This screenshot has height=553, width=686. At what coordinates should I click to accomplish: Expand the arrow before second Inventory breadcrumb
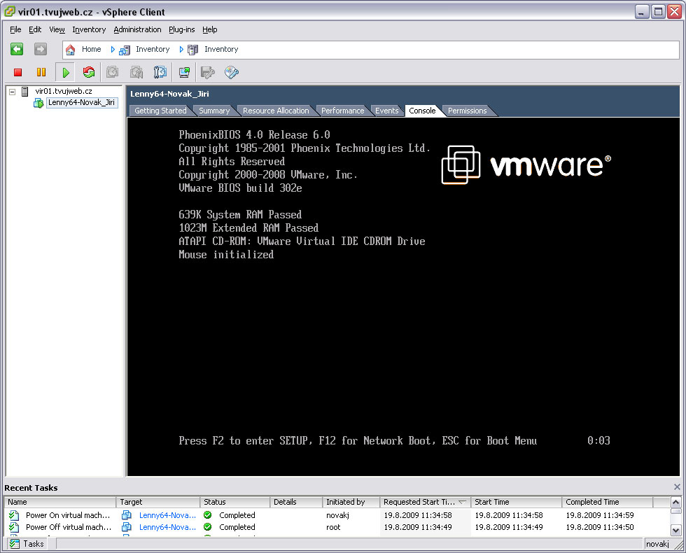[181, 50]
